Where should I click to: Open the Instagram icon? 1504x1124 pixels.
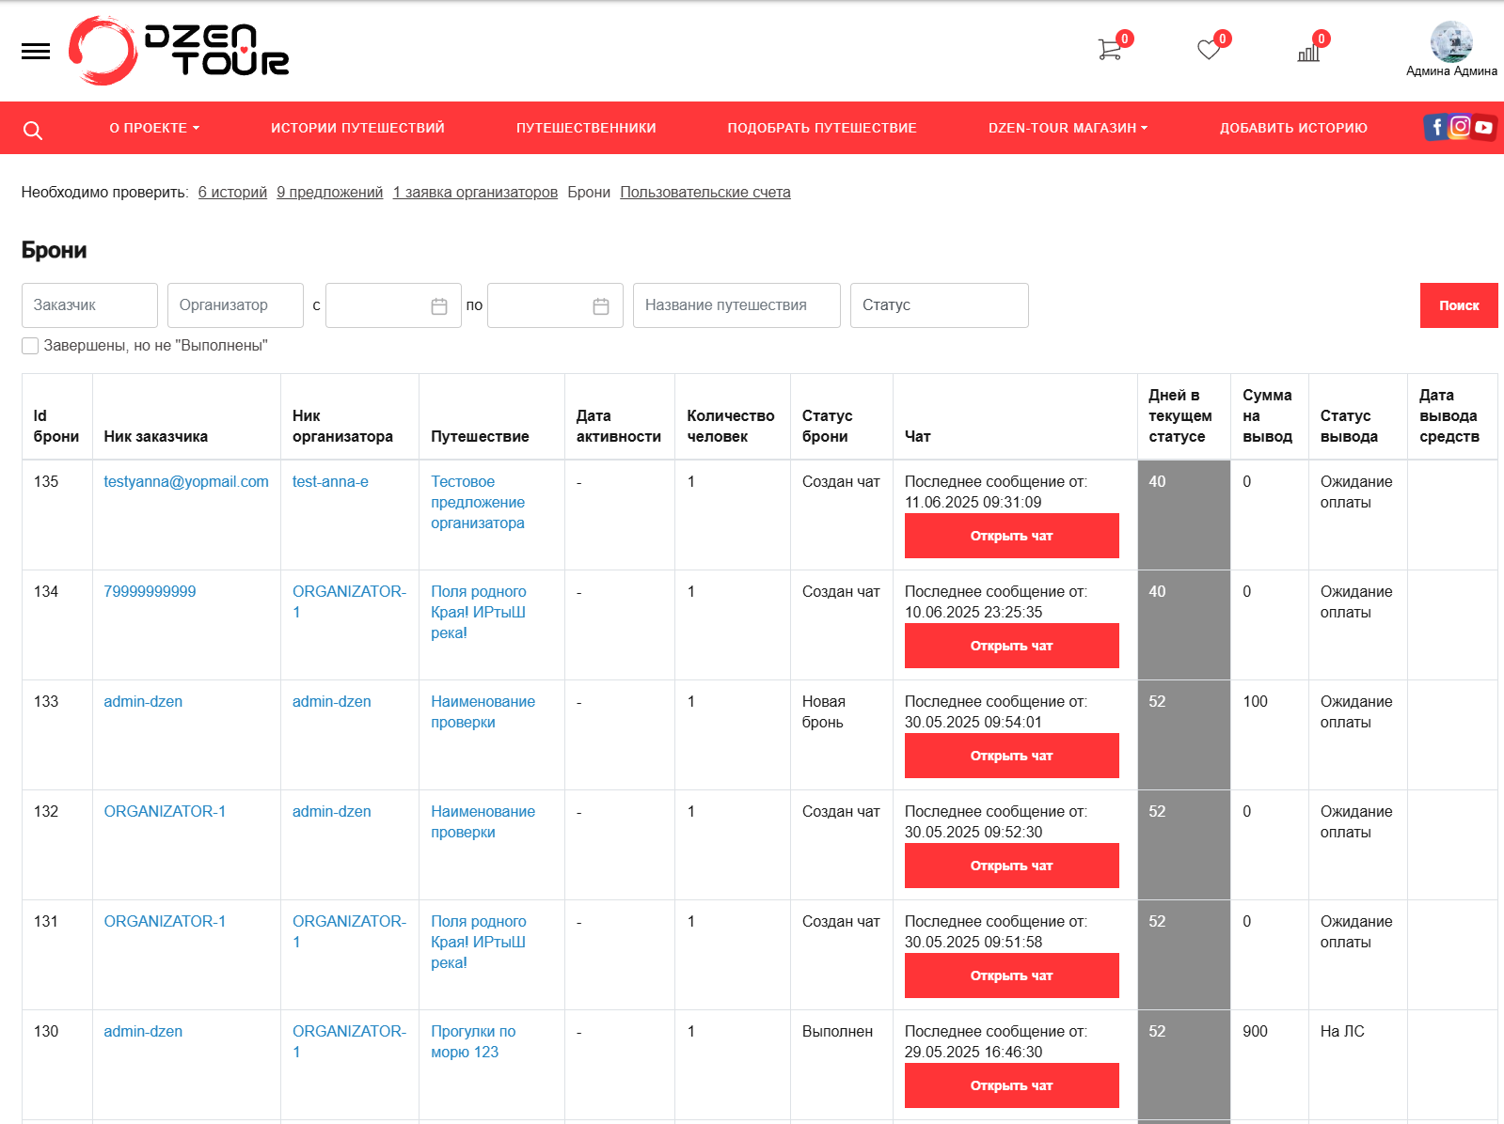(x=1460, y=126)
